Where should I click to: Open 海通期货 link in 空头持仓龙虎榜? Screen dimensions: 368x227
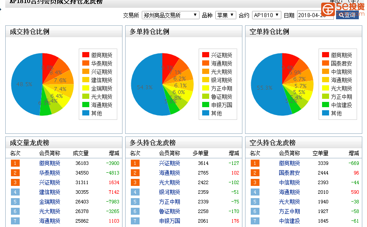289,192
